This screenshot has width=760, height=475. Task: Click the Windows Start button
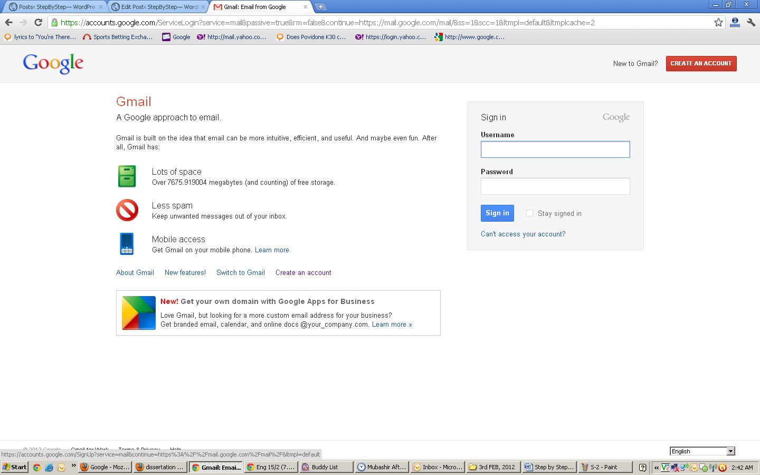point(15,467)
